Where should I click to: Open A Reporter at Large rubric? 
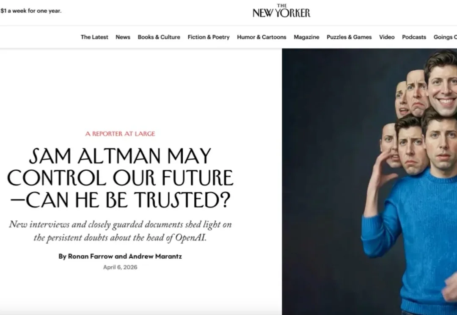tap(120, 134)
